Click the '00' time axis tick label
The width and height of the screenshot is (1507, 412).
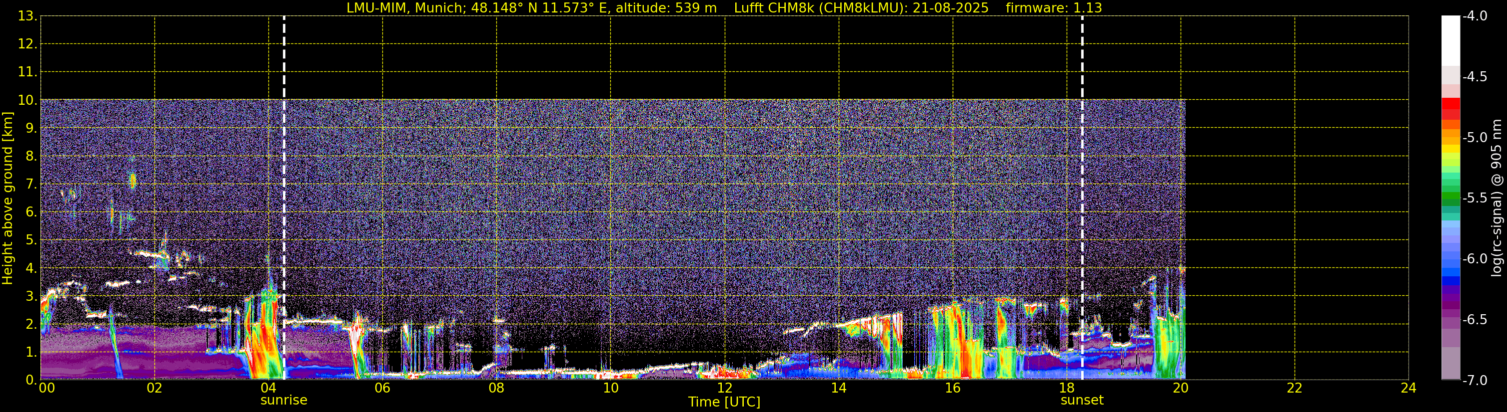(x=47, y=388)
